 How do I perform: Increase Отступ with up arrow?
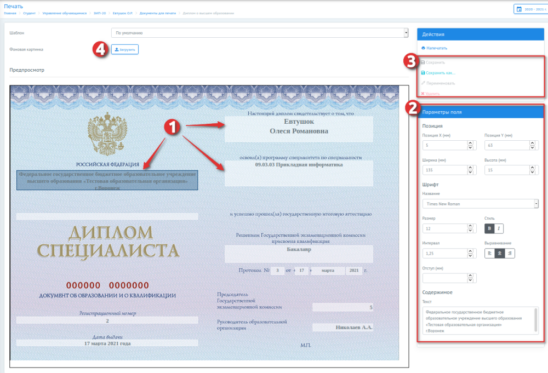coord(470,276)
